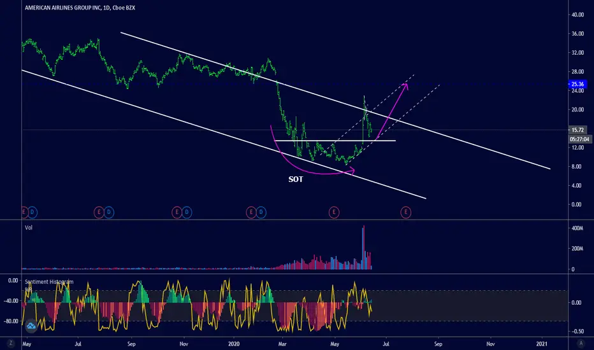The image size is (594, 350).
Task: Click the Mar label on the time axis
Action: point(282,344)
